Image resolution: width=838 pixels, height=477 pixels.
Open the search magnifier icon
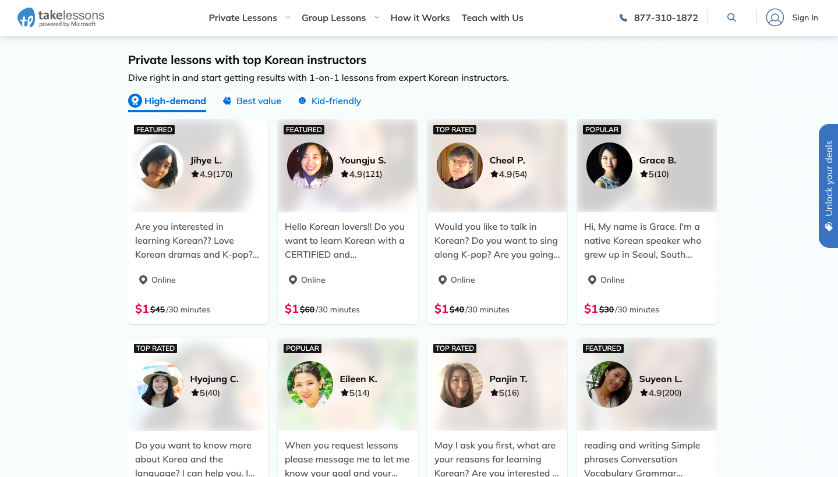pyautogui.click(x=731, y=18)
